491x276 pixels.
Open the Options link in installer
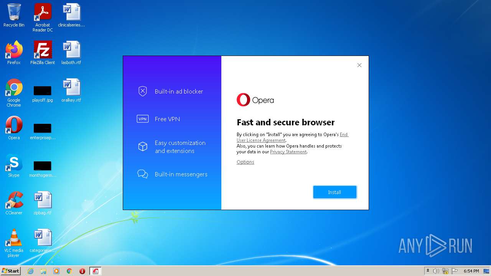[245, 162]
